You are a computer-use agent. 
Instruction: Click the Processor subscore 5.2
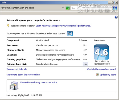[x=85, y=46]
